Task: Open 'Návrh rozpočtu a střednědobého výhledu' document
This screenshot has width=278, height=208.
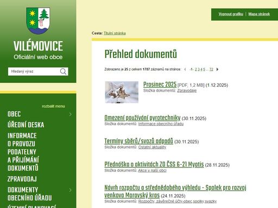Action: click(175, 192)
